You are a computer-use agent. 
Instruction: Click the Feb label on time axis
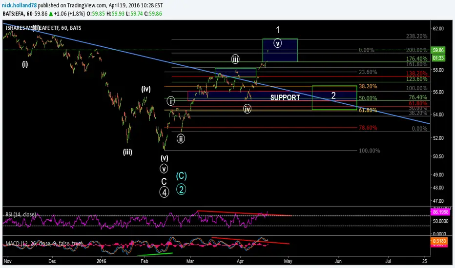[144, 261]
